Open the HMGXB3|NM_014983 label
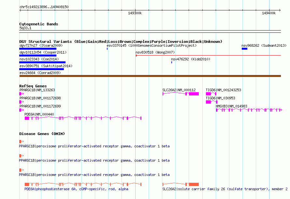The image size is (290, 199). coord(231,106)
